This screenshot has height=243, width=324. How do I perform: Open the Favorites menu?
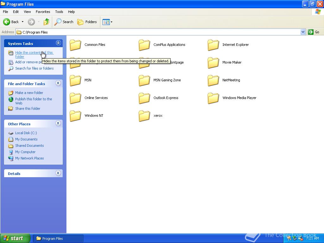click(x=43, y=12)
